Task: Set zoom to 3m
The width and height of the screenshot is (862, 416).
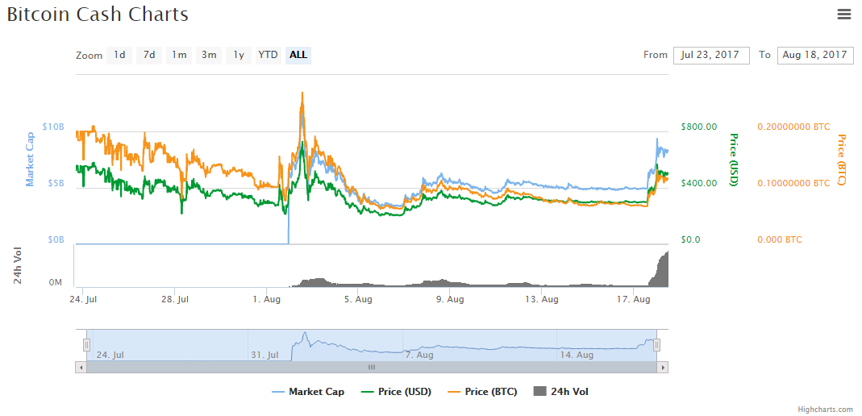Action: point(209,55)
